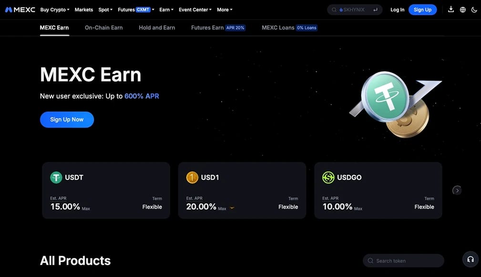Click the next arrow beside product cards
Screen dimensions: 481x277
pyautogui.click(x=457, y=190)
